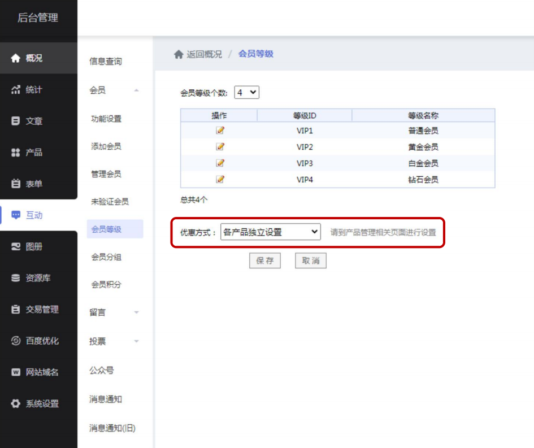534x448 pixels.
Task: Select the 产品 grid icon in sidebar
Action: pyautogui.click(x=16, y=153)
